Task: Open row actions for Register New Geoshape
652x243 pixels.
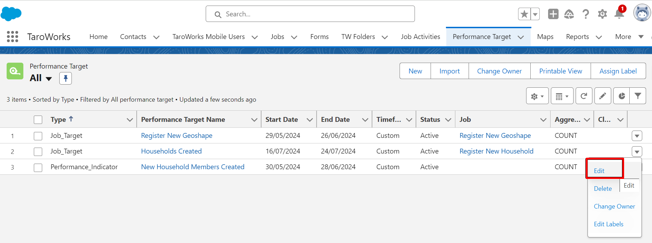Action: coord(637,136)
